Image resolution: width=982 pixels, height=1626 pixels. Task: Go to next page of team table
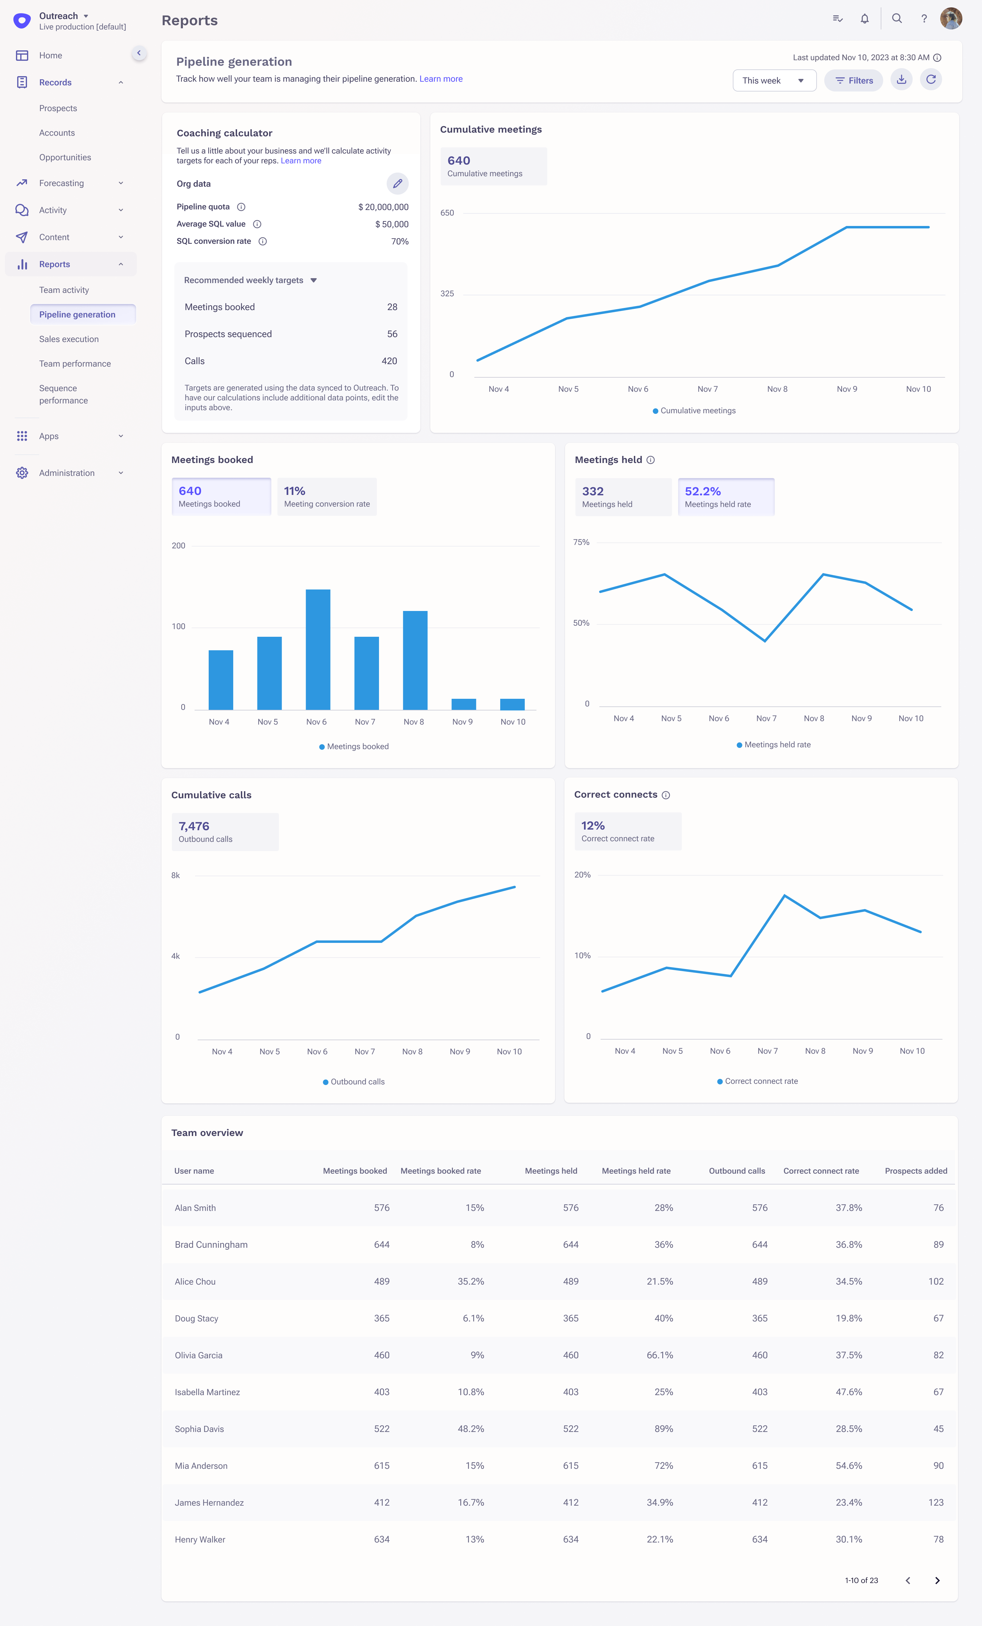(937, 1581)
